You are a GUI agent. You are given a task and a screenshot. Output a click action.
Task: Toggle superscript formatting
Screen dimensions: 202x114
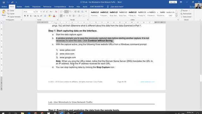tap(41, 16)
